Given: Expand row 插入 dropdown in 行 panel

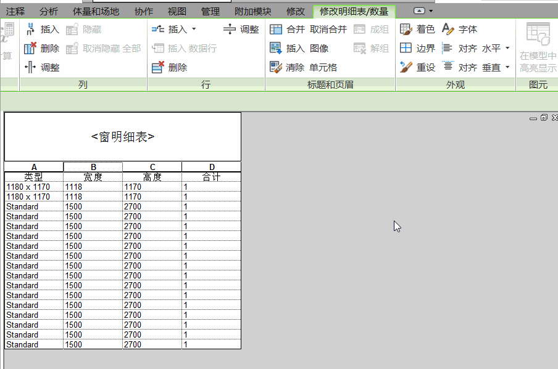Looking at the screenshot, I should click(x=194, y=29).
